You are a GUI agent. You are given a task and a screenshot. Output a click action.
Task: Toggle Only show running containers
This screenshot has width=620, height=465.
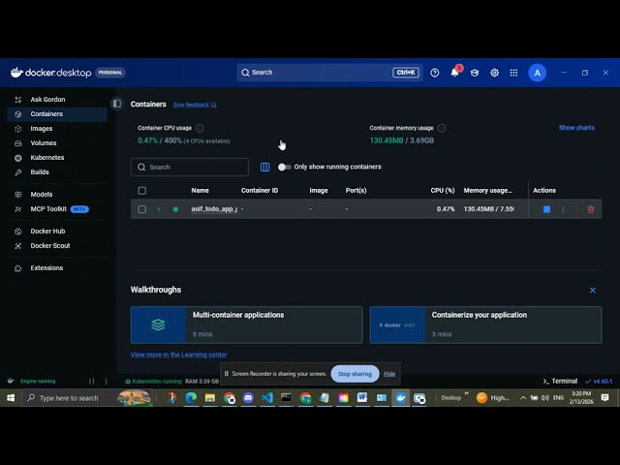click(284, 167)
